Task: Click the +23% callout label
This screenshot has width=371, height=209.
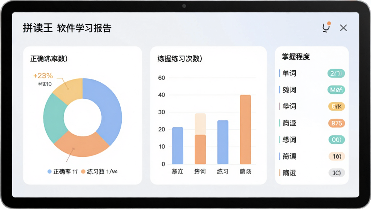Action: 43,75
